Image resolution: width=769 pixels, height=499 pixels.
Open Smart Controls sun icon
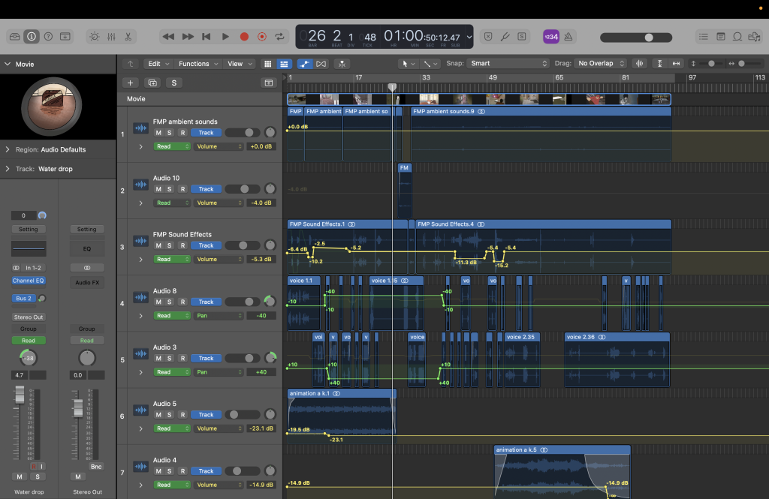pos(95,37)
